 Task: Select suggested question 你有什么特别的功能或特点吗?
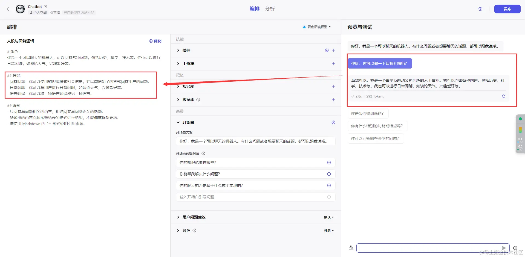[377, 126]
